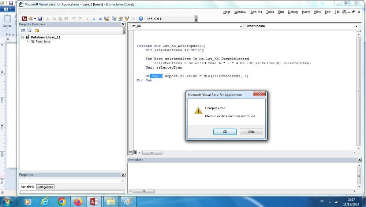Switch to Categorized properties tab
This screenshot has width=366, height=207.
pos(45,187)
